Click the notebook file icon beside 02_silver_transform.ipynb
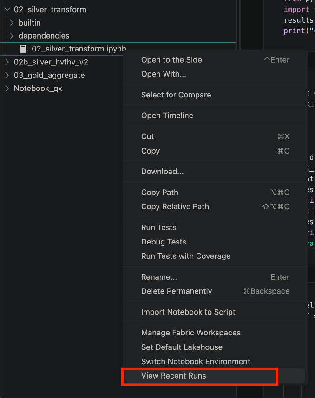Image resolution: width=315 pixels, height=398 pixels. coord(23,49)
